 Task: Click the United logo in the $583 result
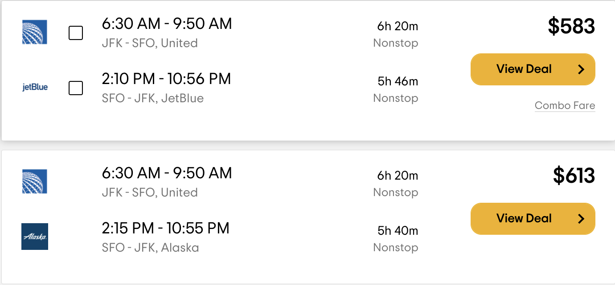[35, 32]
